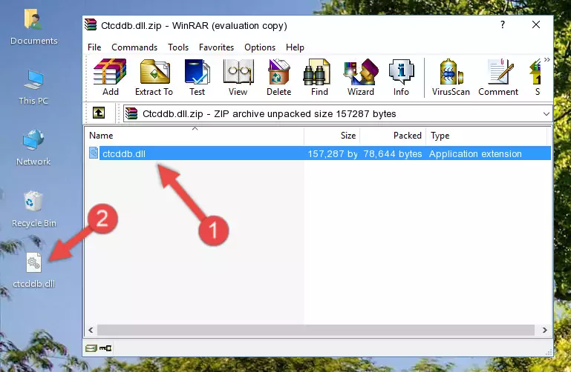571x372 pixels.
Task: Open the archive path dropdown arrow
Action: pyautogui.click(x=546, y=113)
